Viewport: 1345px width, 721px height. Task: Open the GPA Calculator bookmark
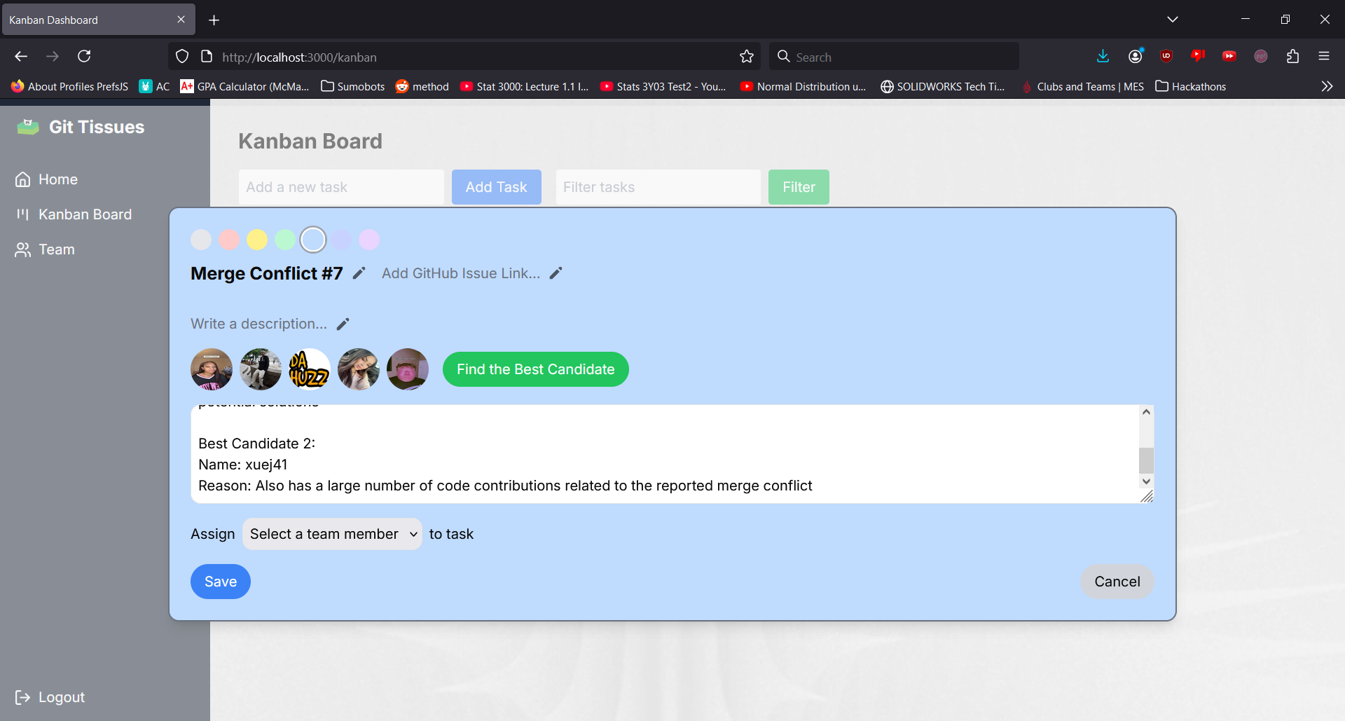(244, 86)
